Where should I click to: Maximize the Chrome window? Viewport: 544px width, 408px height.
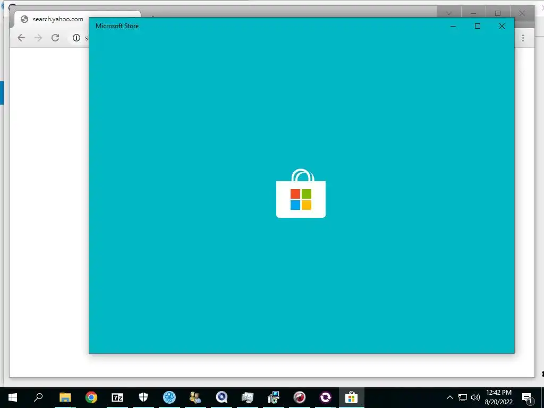[x=497, y=13]
